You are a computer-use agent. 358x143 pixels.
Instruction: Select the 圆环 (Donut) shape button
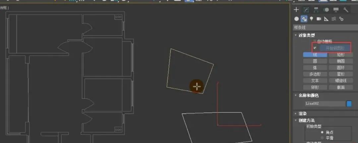pos(341,68)
